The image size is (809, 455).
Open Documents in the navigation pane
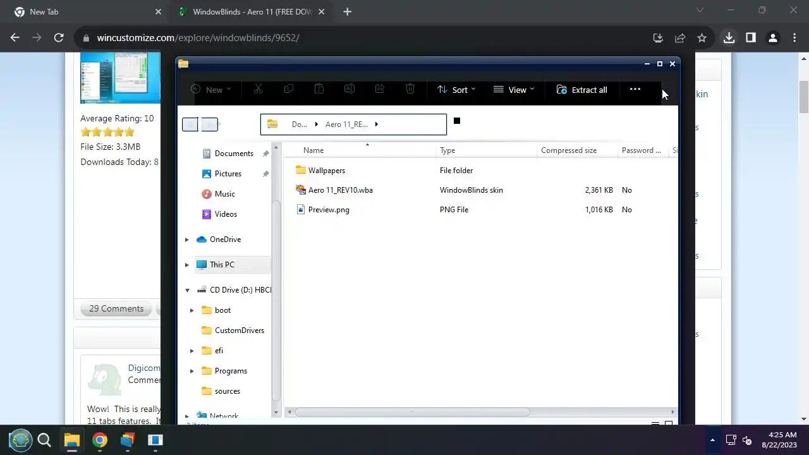pyautogui.click(x=234, y=154)
